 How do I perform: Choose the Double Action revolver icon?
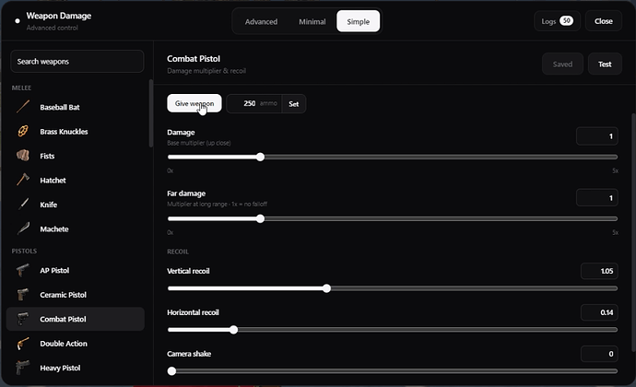(23, 344)
